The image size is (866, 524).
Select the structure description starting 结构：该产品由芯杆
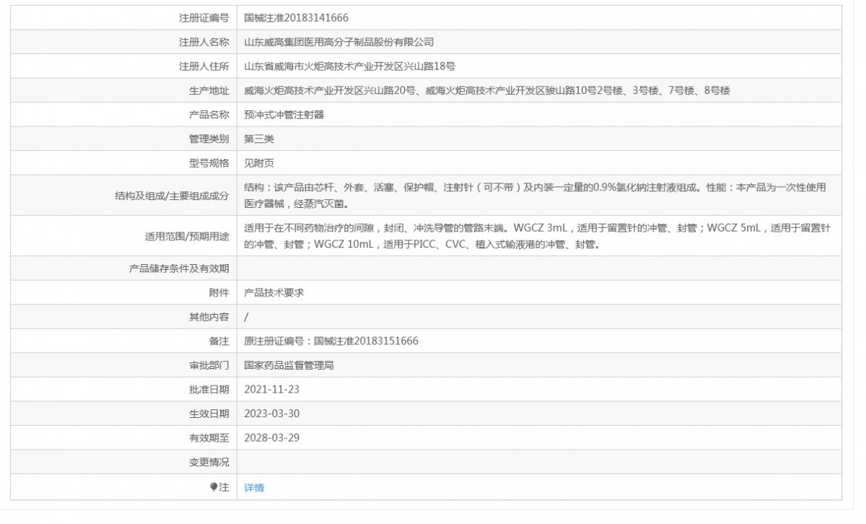tap(535, 195)
